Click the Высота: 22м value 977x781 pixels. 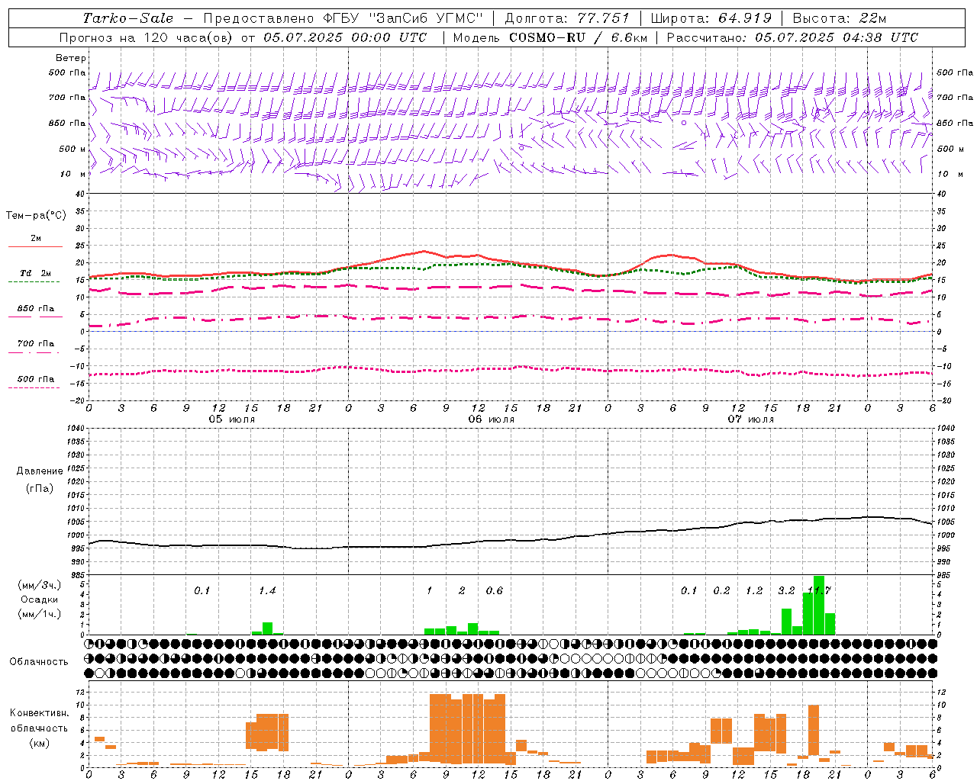[x=840, y=18]
